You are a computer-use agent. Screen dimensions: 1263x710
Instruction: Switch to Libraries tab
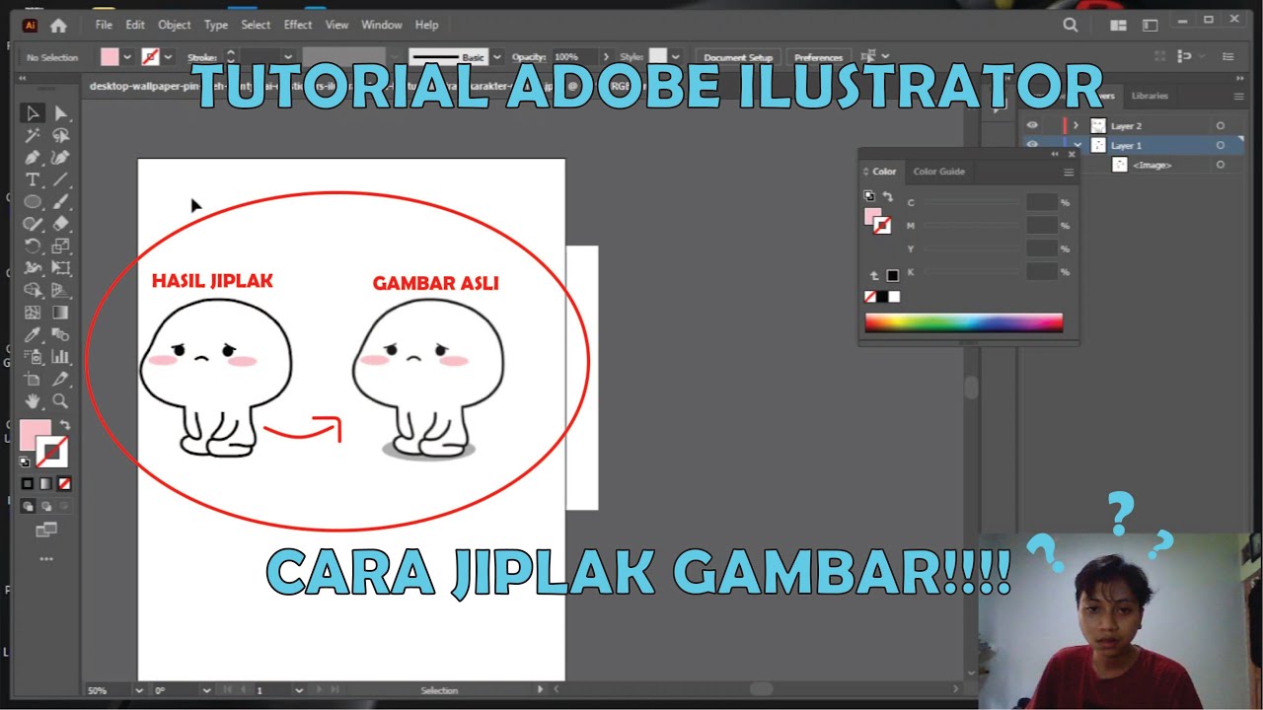click(1150, 96)
